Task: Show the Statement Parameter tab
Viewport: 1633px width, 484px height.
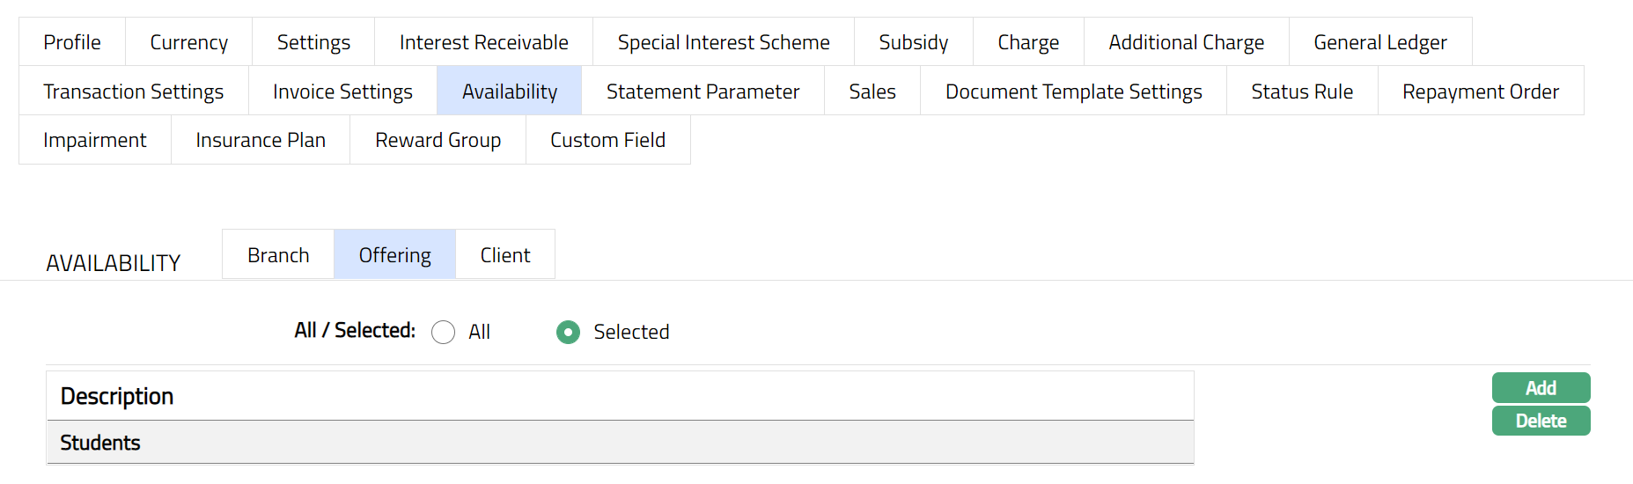Action: point(702,92)
